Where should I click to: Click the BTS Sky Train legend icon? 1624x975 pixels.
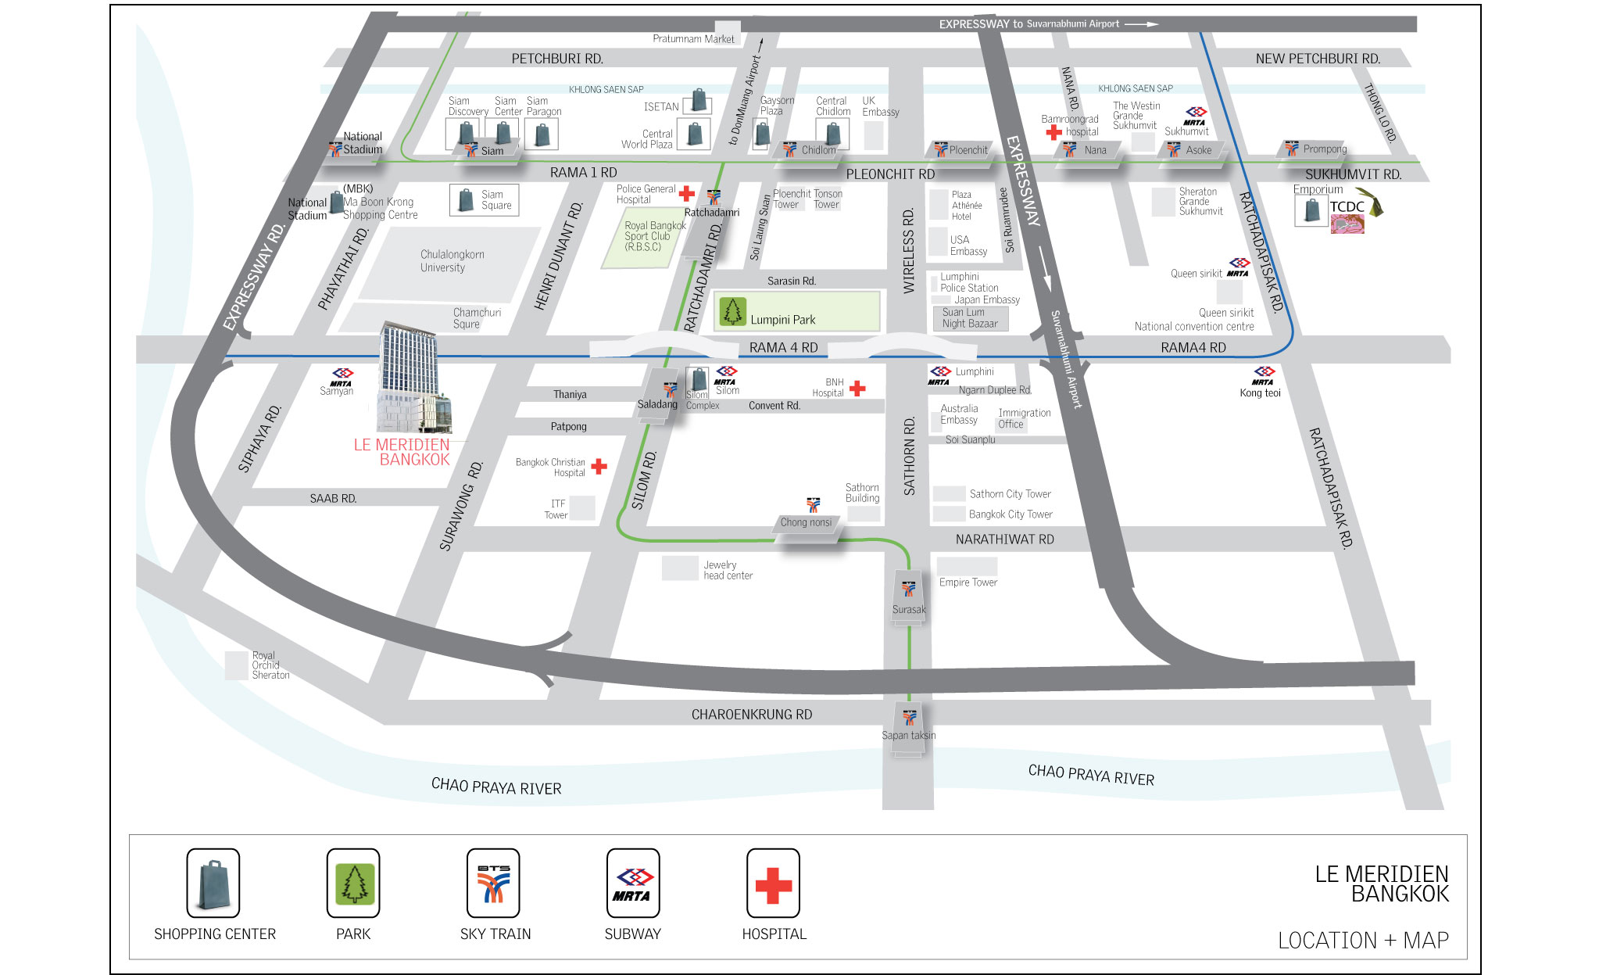click(493, 883)
